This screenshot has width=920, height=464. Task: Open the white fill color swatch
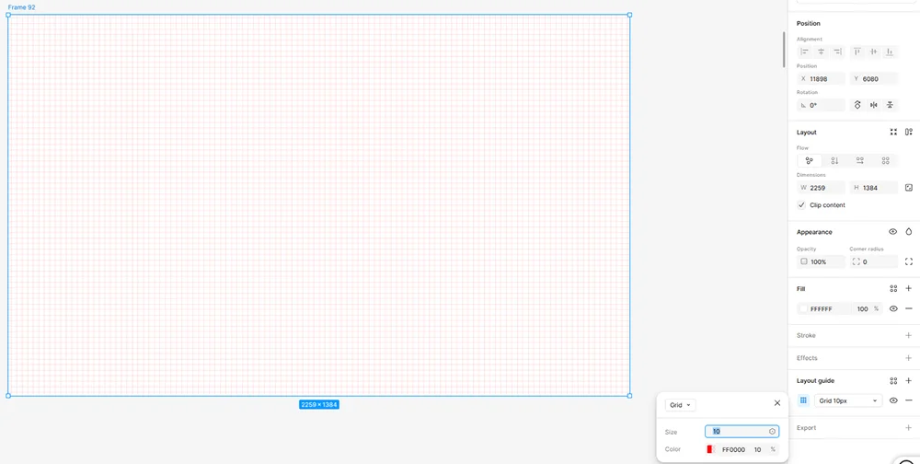pyautogui.click(x=803, y=309)
